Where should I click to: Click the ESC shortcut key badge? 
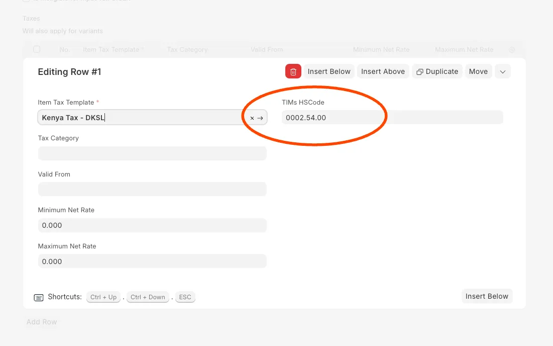click(x=185, y=297)
